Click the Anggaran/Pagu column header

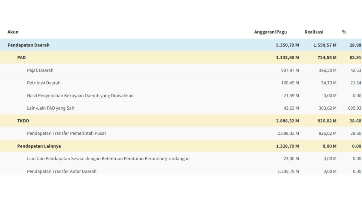coord(270,32)
